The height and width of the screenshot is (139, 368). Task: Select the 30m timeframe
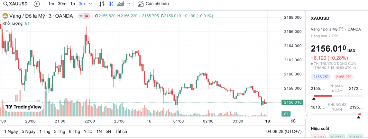tap(62, 4)
